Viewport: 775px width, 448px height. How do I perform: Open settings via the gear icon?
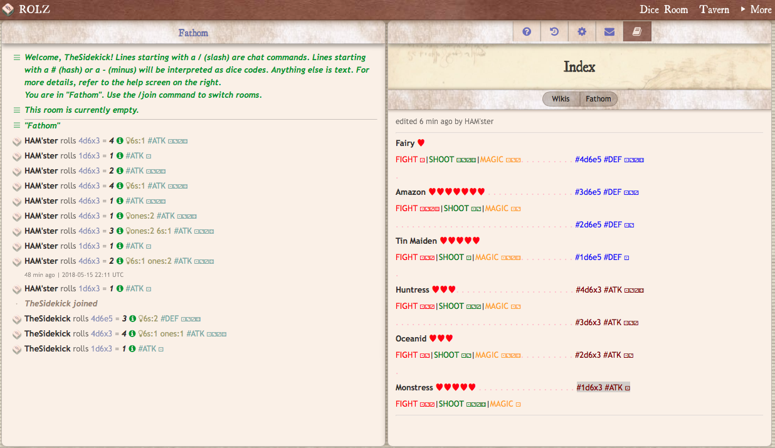[582, 31]
